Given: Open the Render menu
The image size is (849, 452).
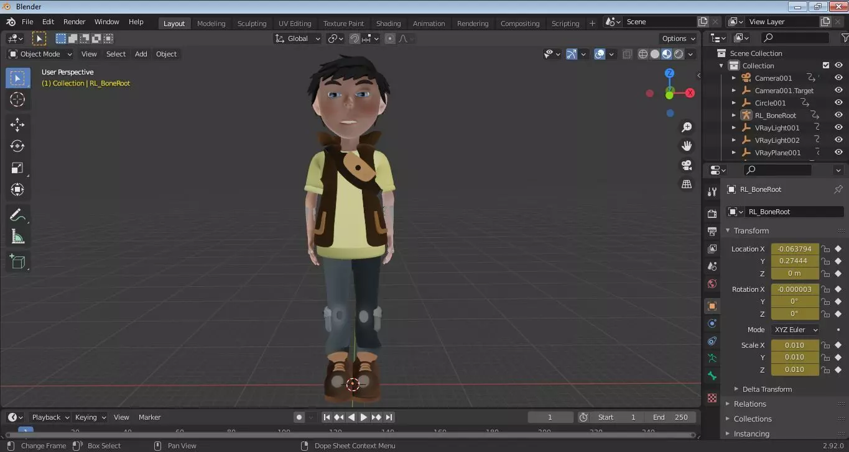Looking at the screenshot, I should tap(75, 22).
